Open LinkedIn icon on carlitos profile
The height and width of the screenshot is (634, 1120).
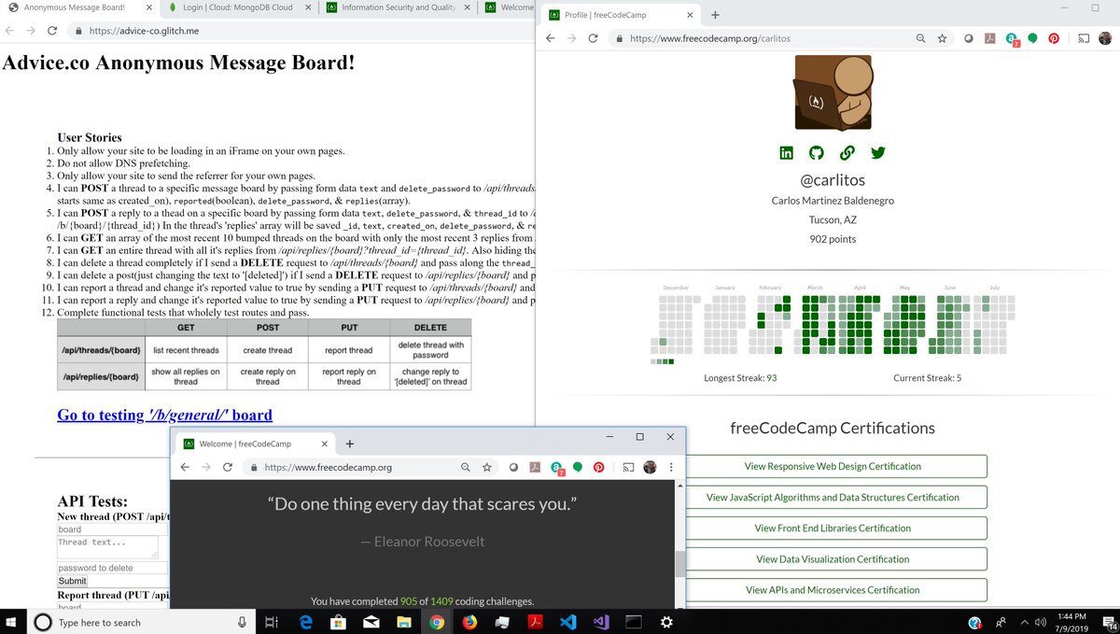pos(787,153)
